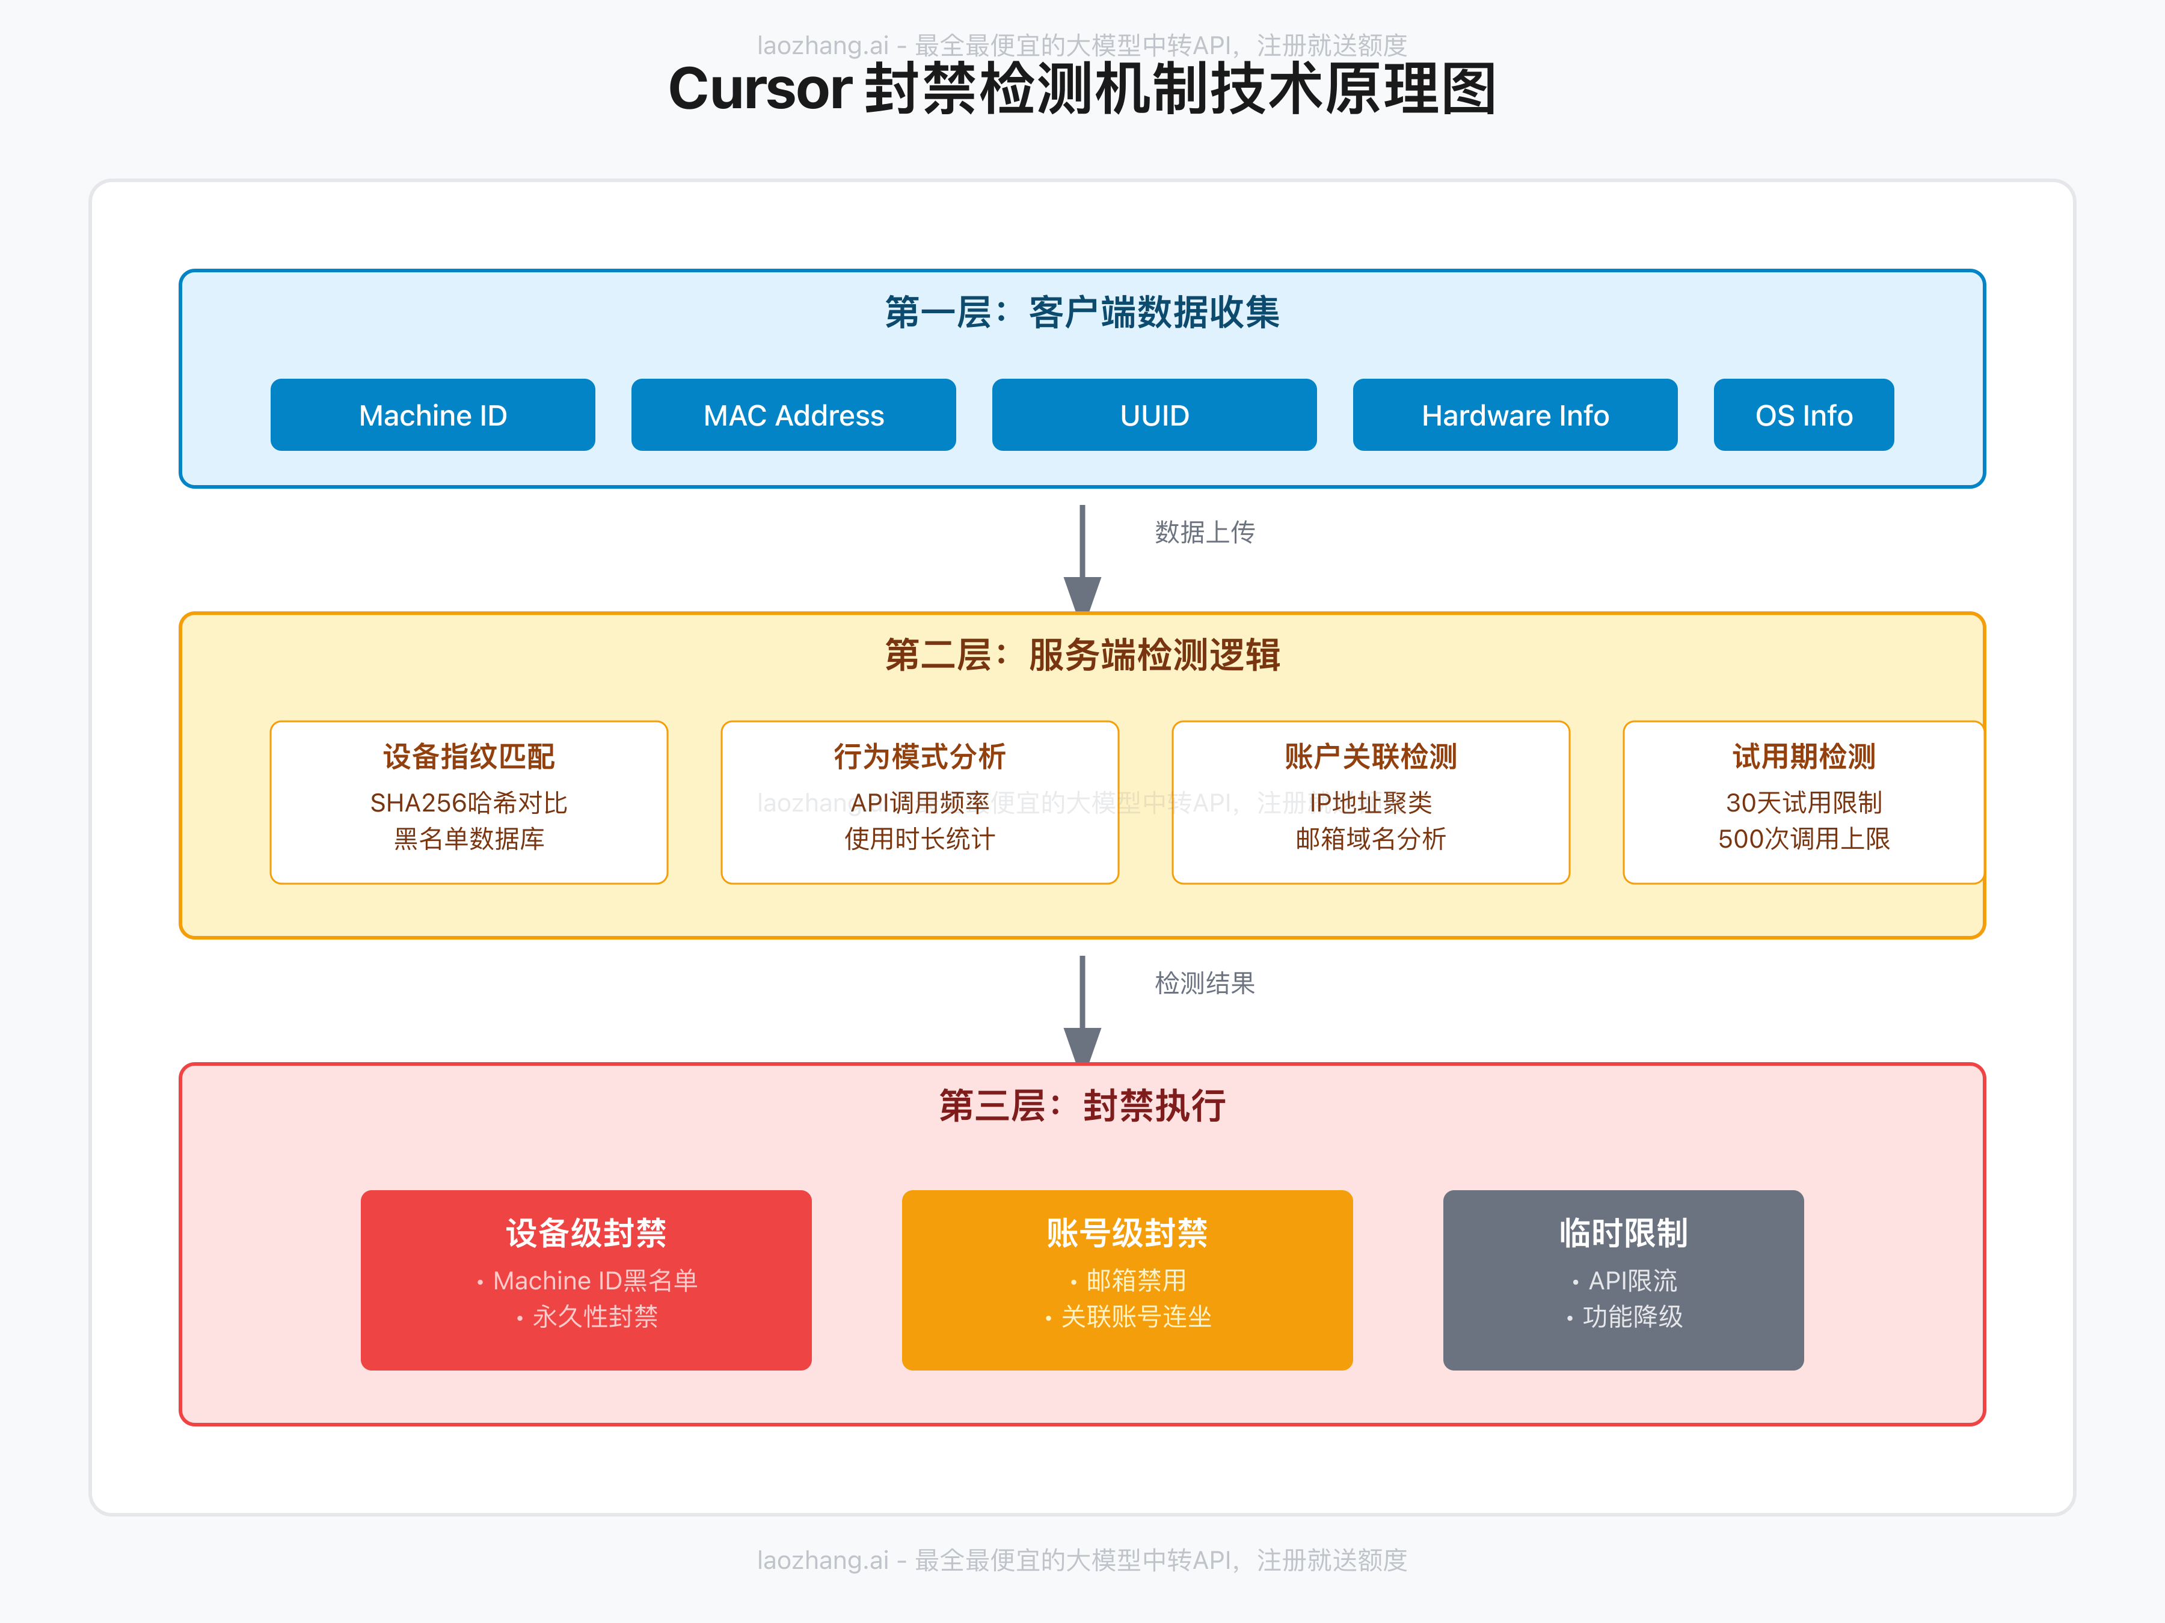Click text 30天试用限制
The height and width of the screenshot is (1623, 2165).
[1804, 803]
